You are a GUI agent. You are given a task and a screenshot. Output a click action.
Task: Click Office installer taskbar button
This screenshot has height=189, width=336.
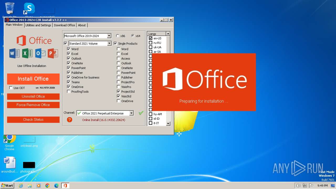point(65,186)
